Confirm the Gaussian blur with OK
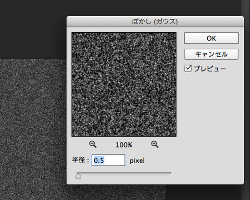 [211, 38]
